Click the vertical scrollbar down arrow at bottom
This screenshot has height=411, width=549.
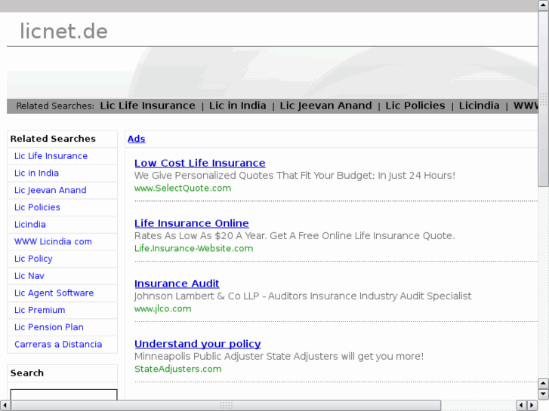point(544,394)
